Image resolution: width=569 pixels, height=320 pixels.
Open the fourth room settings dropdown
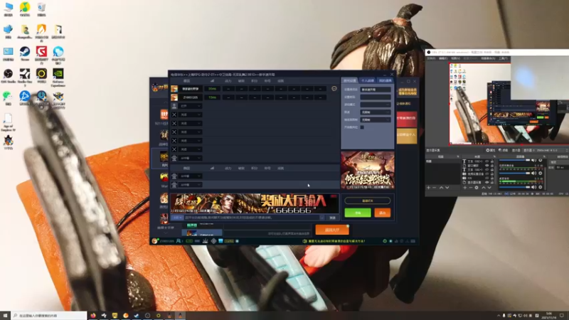coord(376,112)
